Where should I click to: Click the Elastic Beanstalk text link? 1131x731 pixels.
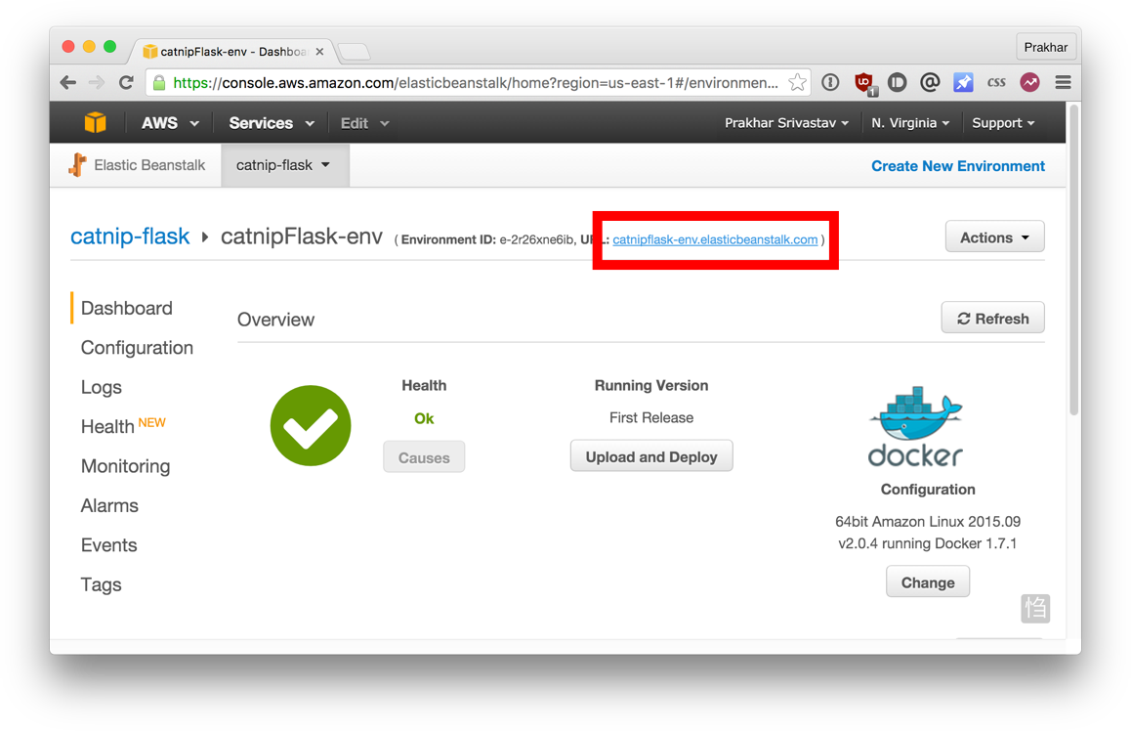click(150, 165)
